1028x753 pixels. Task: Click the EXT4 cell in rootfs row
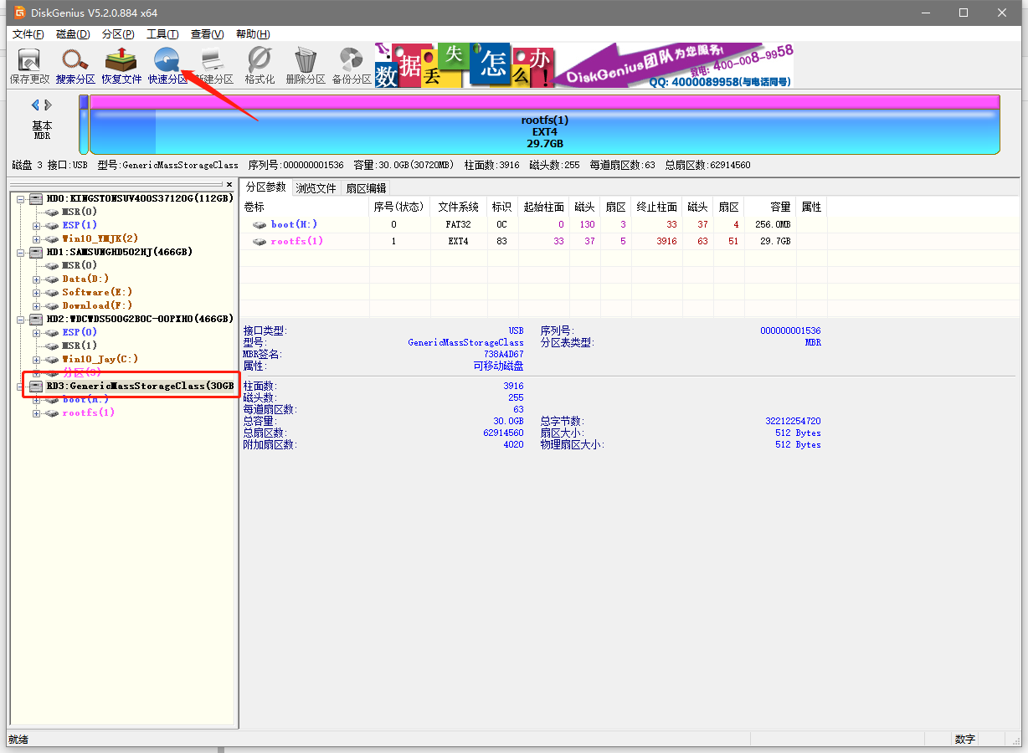tap(458, 241)
